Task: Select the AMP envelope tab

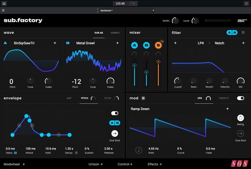Action: (x=69, y=98)
